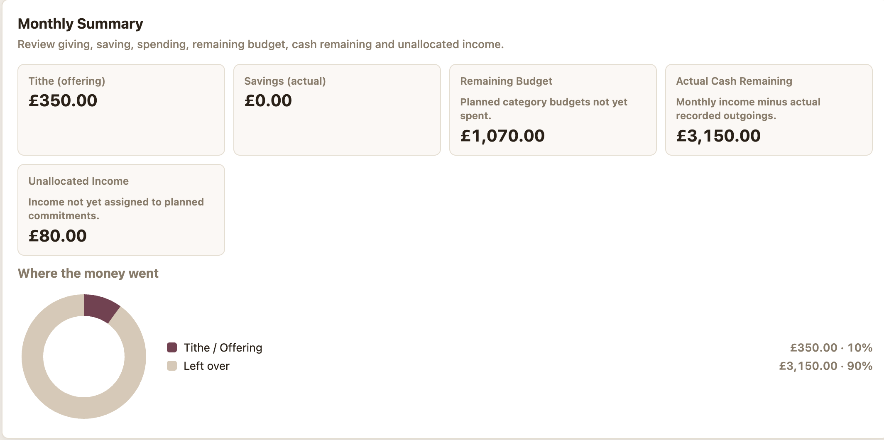The image size is (884, 440).
Task: Click the Tithe (offering) summary card
Action: [x=121, y=110]
